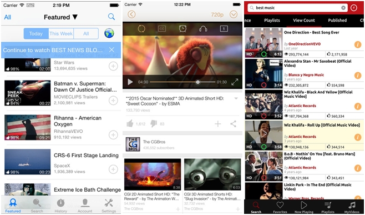Tap the search magnifier icon beside Featured
Viewport: 365px width, 215px height.
click(x=111, y=17)
